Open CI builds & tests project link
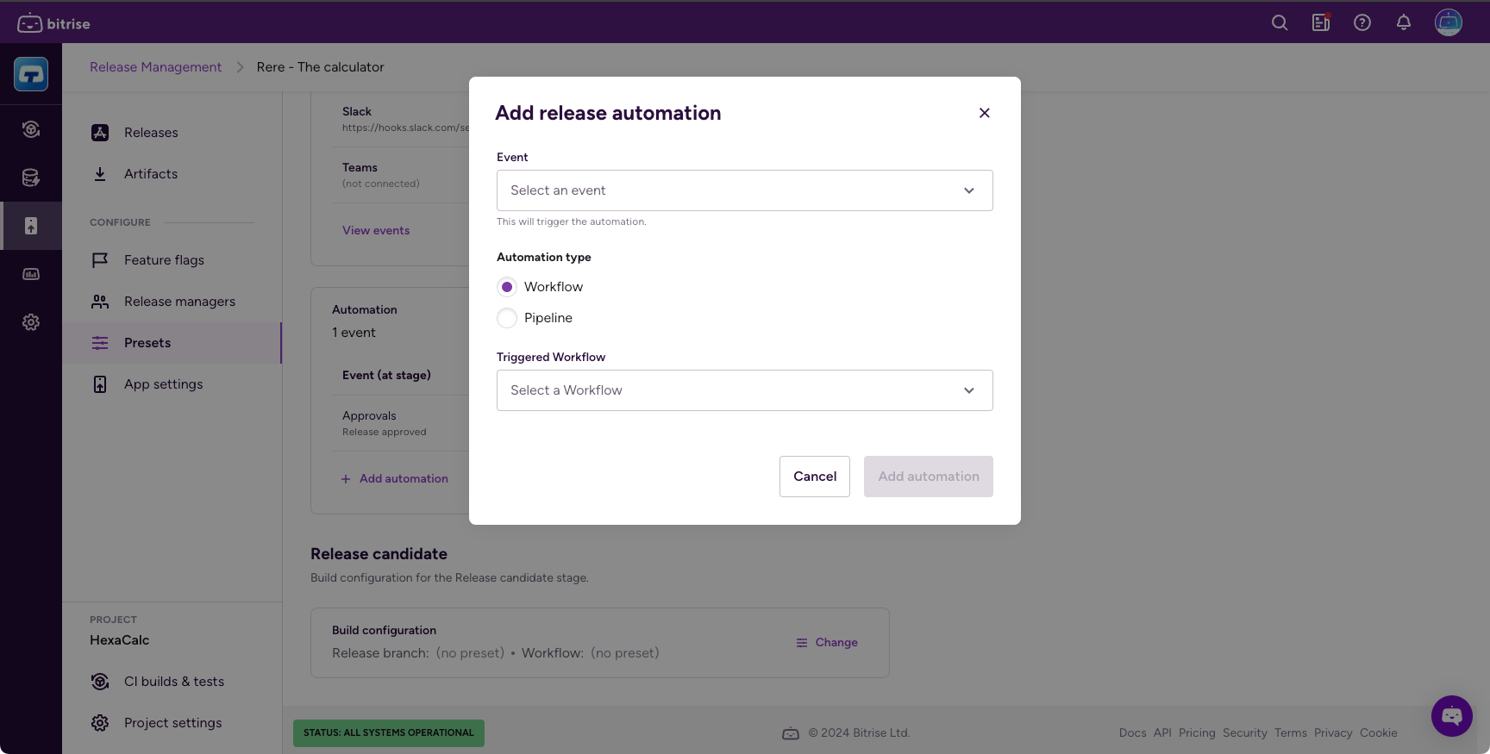This screenshot has width=1490, height=754. coord(172,682)
